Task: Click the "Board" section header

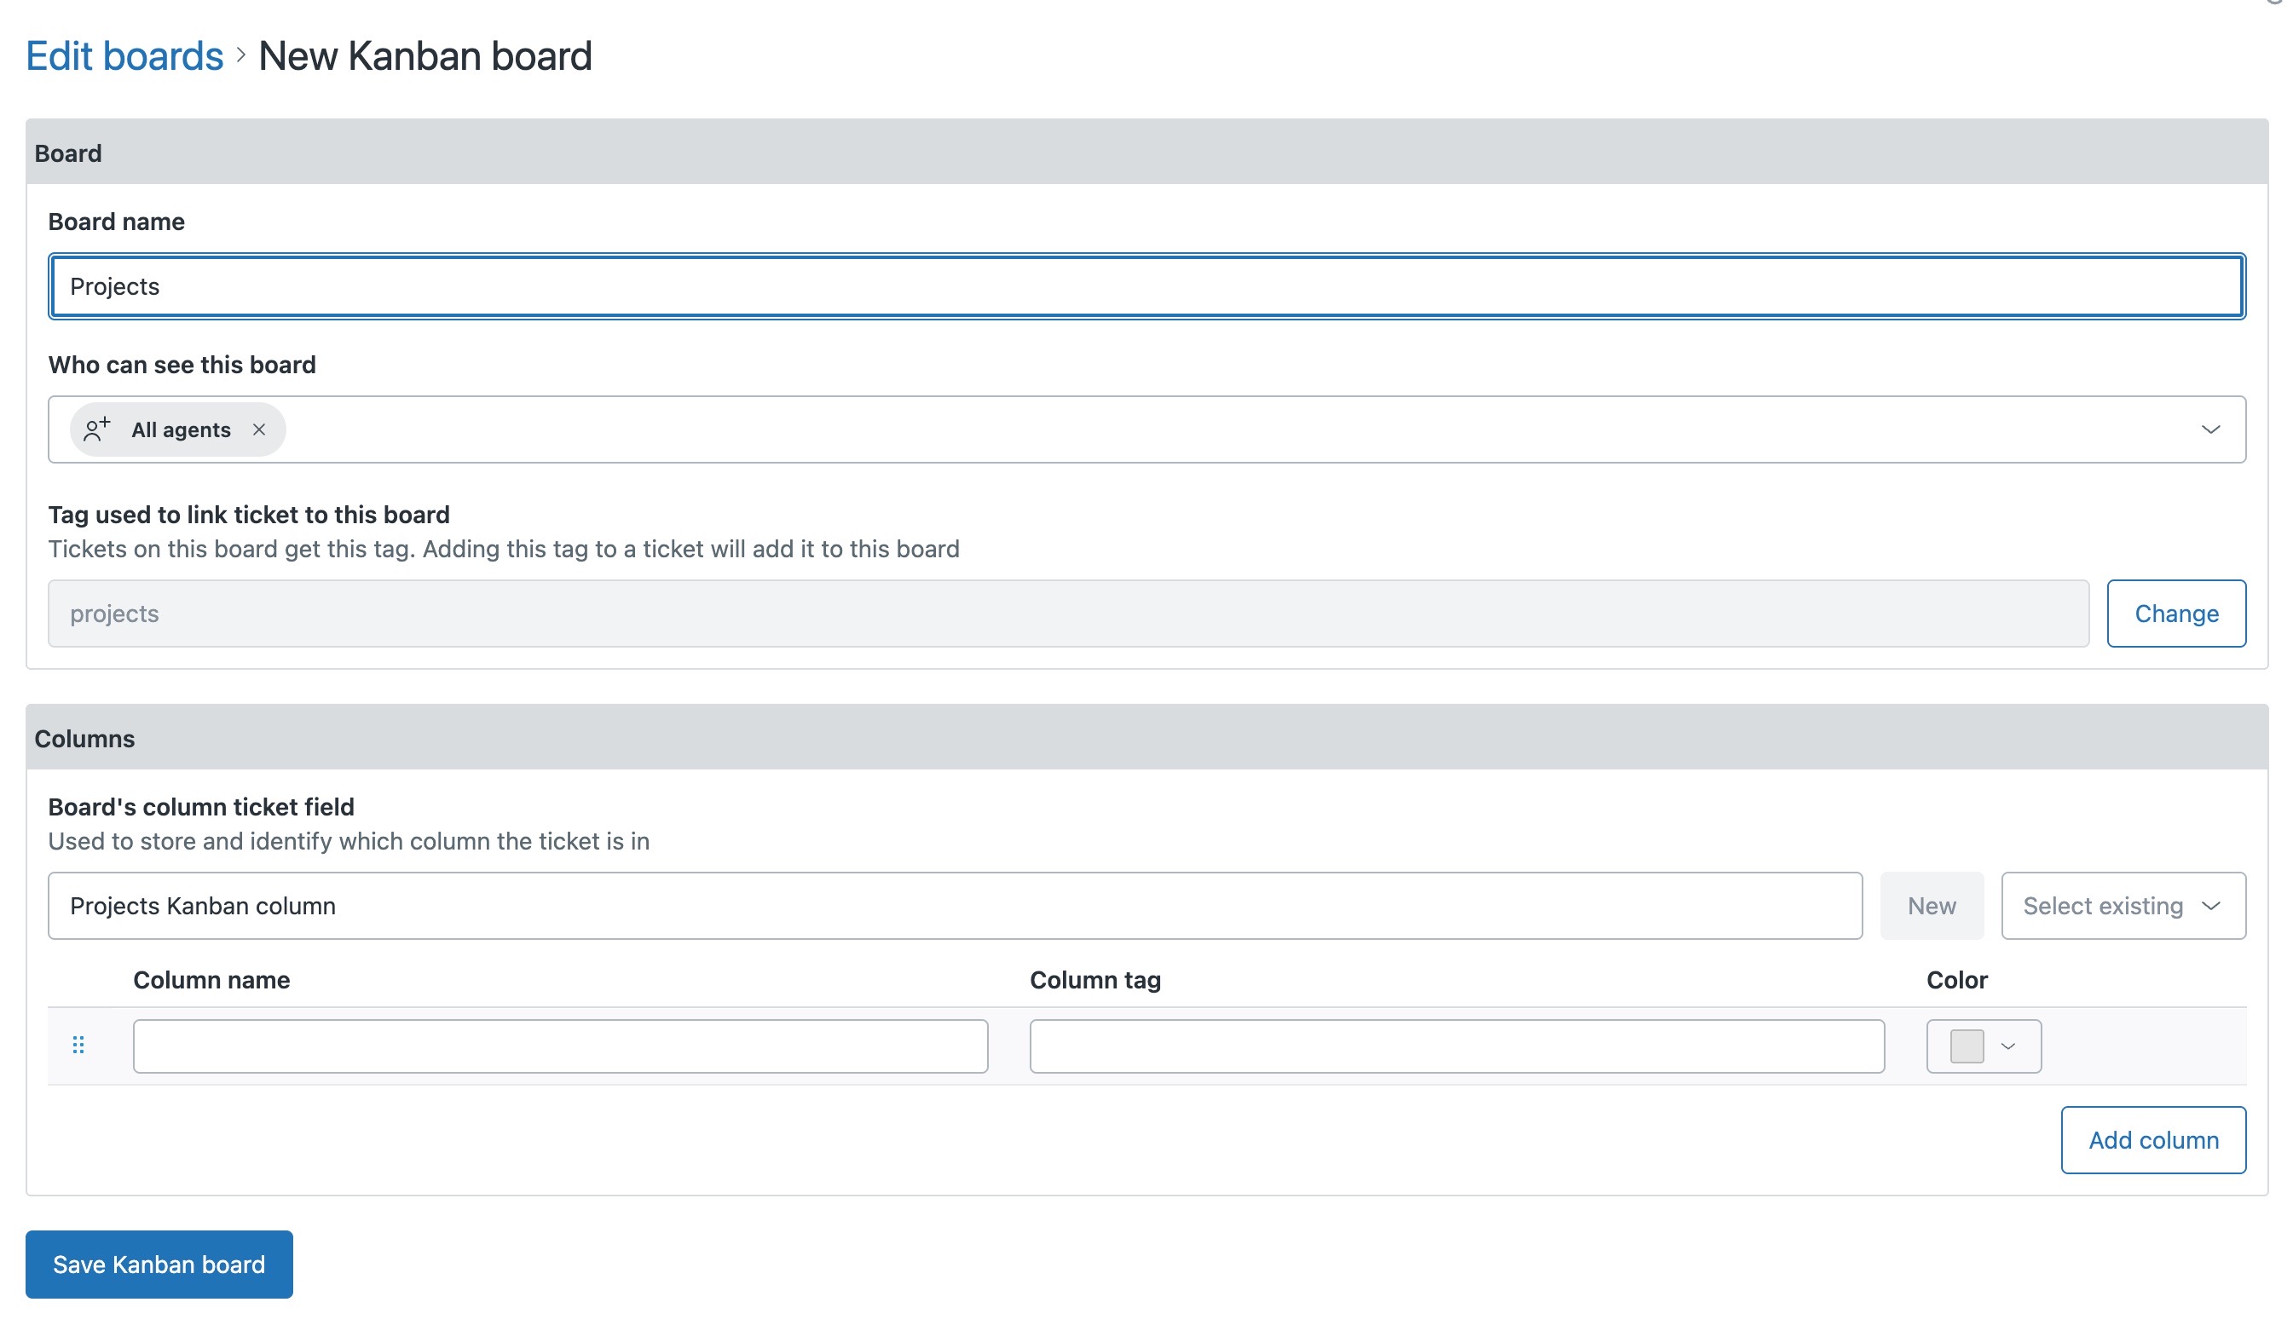Action: [1146, 153]
